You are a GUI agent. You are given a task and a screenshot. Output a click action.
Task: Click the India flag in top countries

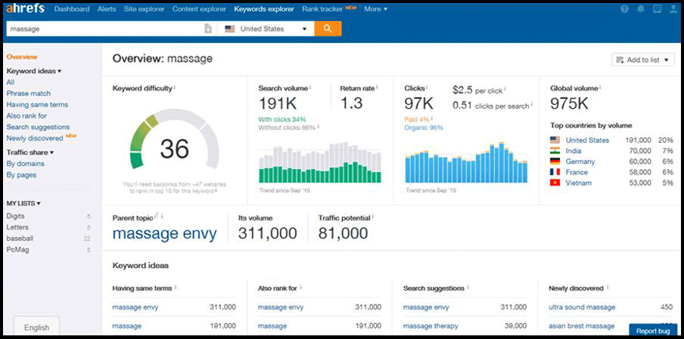(x=555, y=150)
